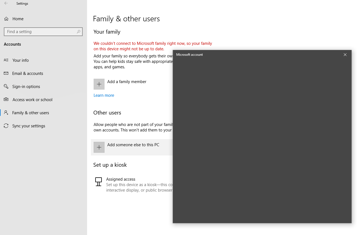Open Email & accounts settings
This screenshot has height=235, width=361.
pos(28,73)
